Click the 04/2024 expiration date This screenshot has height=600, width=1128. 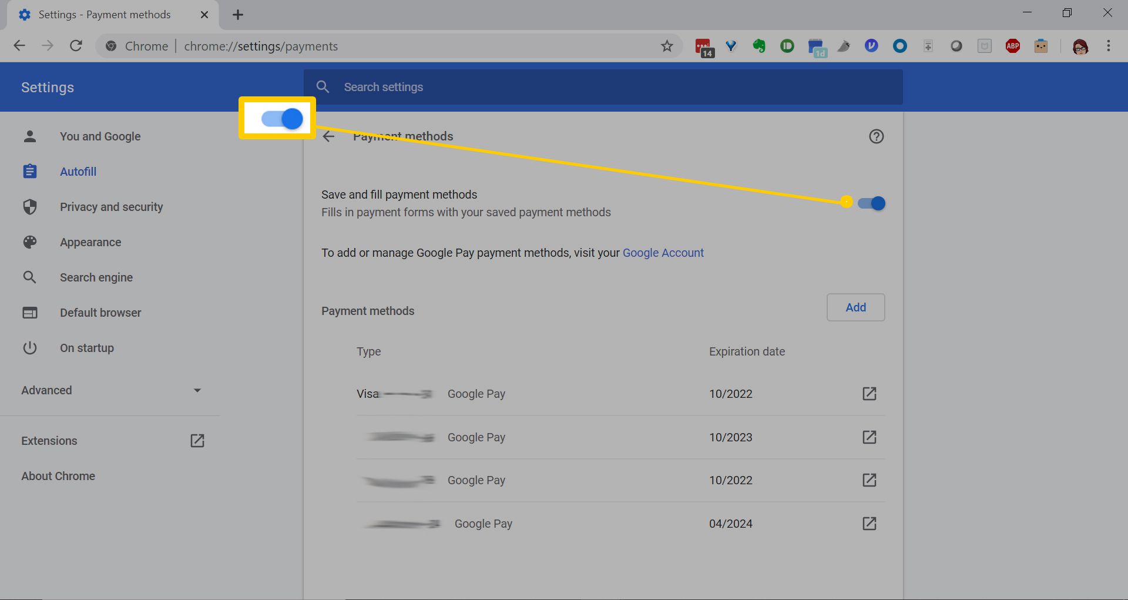730,524
